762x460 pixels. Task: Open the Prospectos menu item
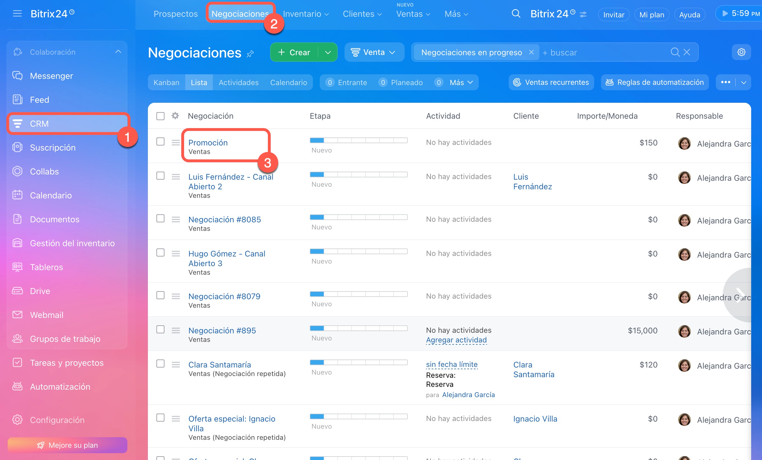point(175,14)
